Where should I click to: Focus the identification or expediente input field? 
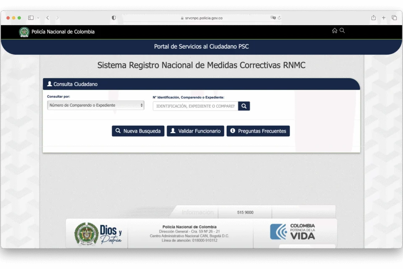click(x=195, y=106)
